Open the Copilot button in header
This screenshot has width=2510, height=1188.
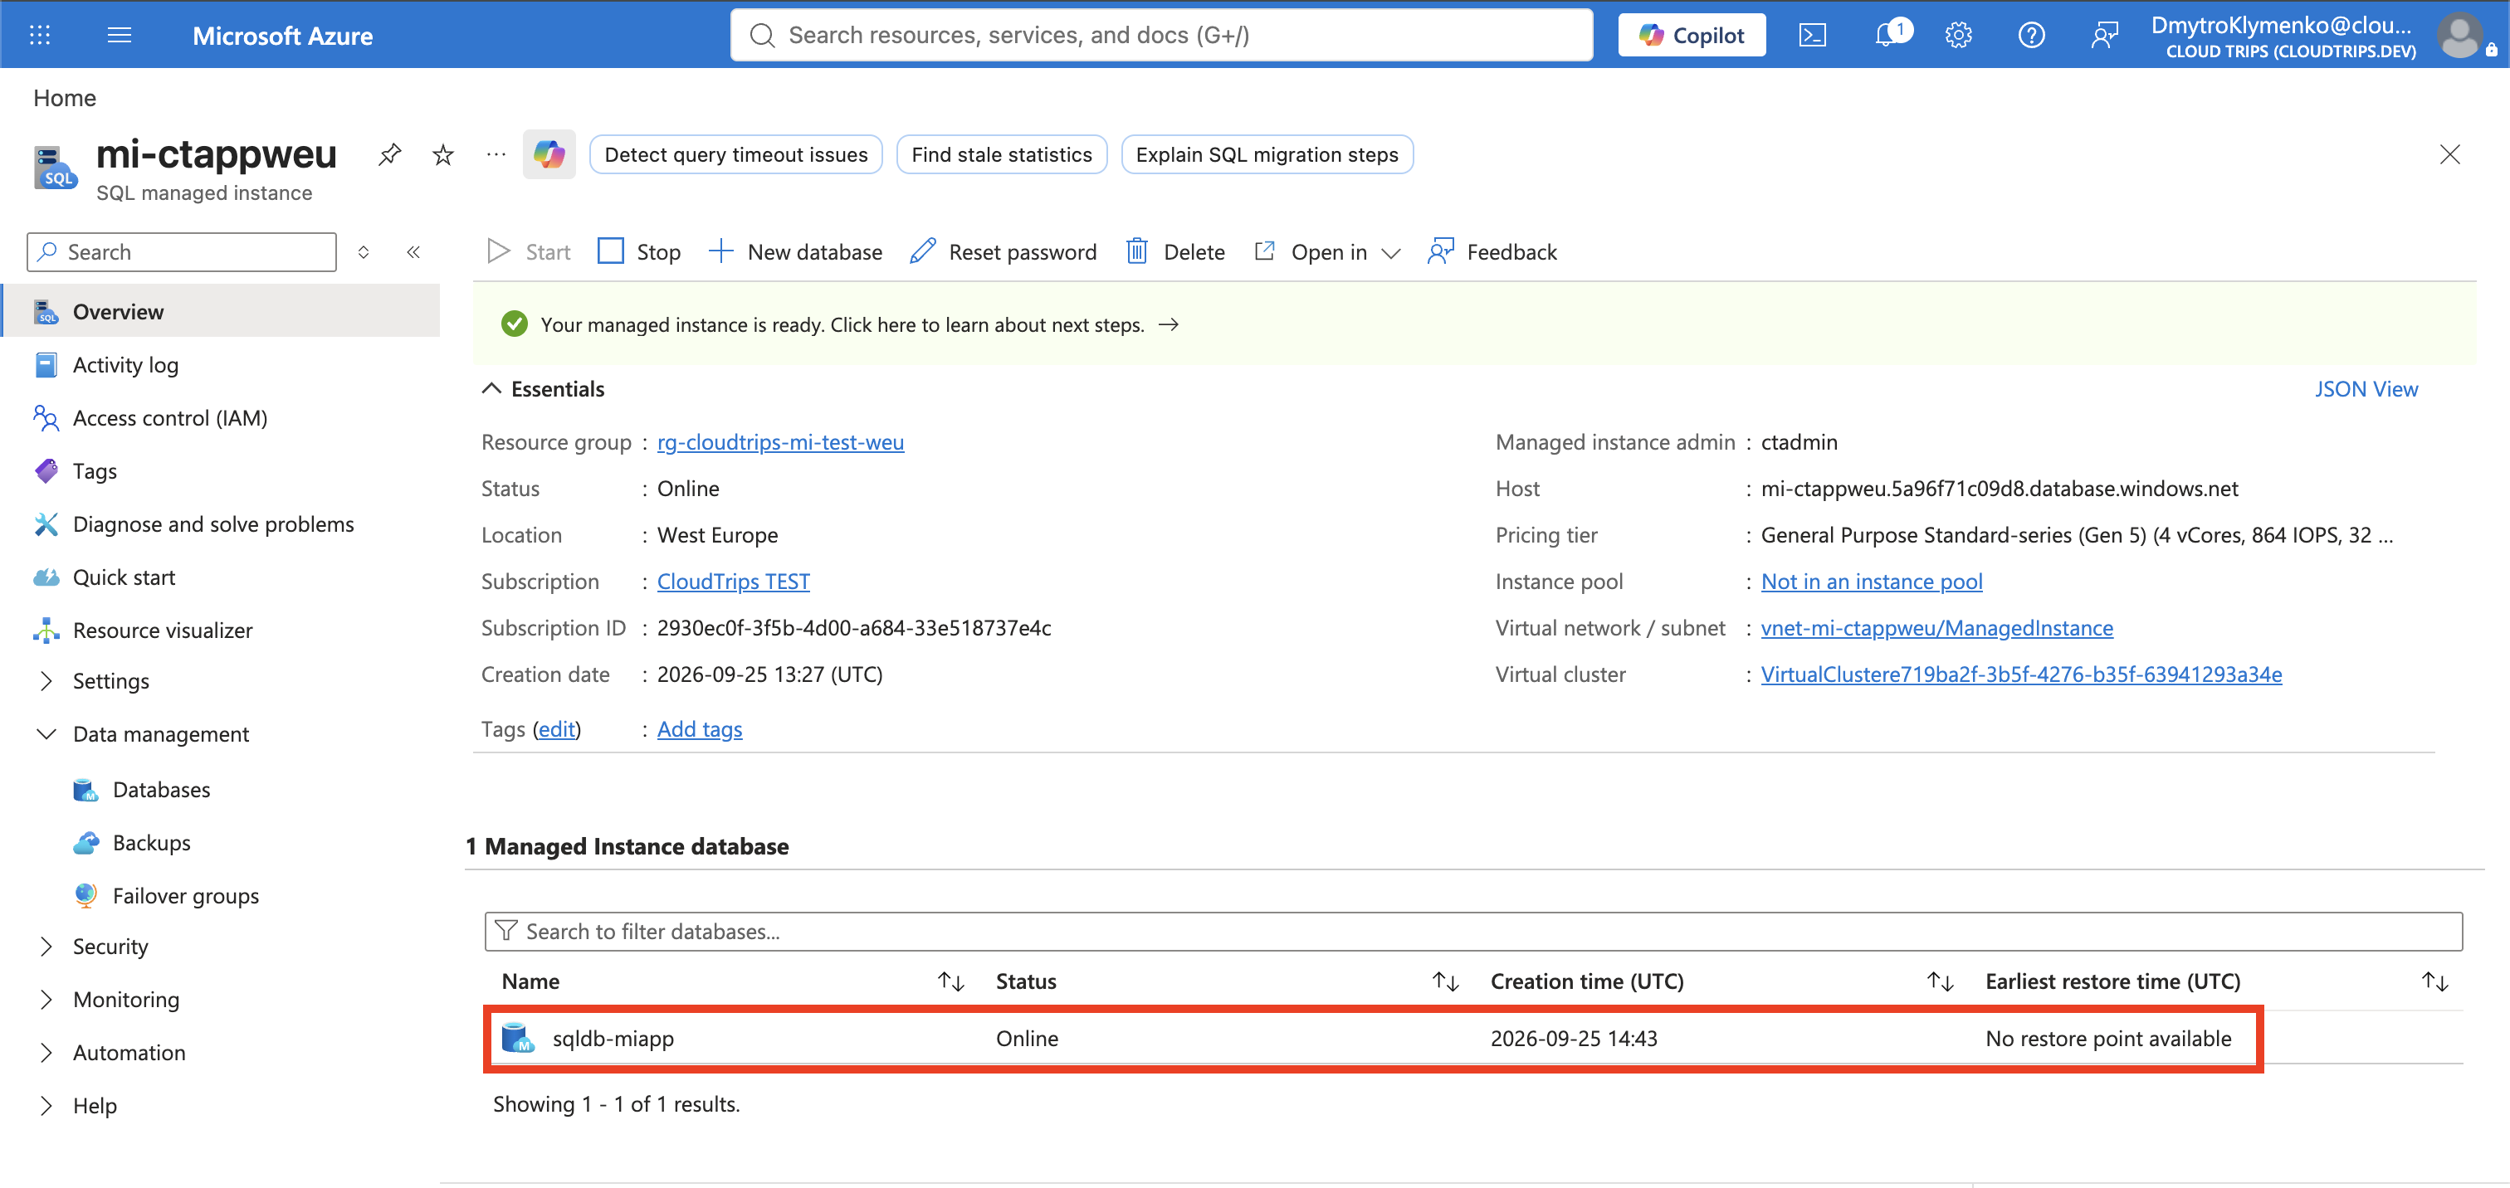(1692, 35)
